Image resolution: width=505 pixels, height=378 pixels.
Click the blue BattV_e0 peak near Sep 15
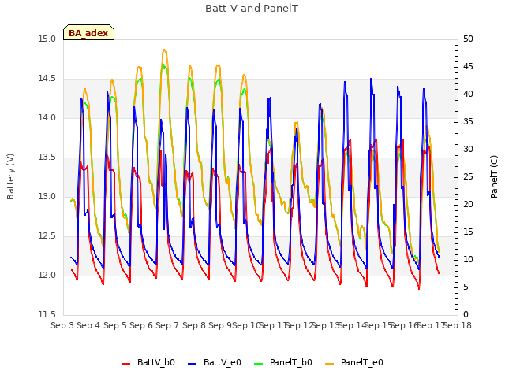(371, 79)
